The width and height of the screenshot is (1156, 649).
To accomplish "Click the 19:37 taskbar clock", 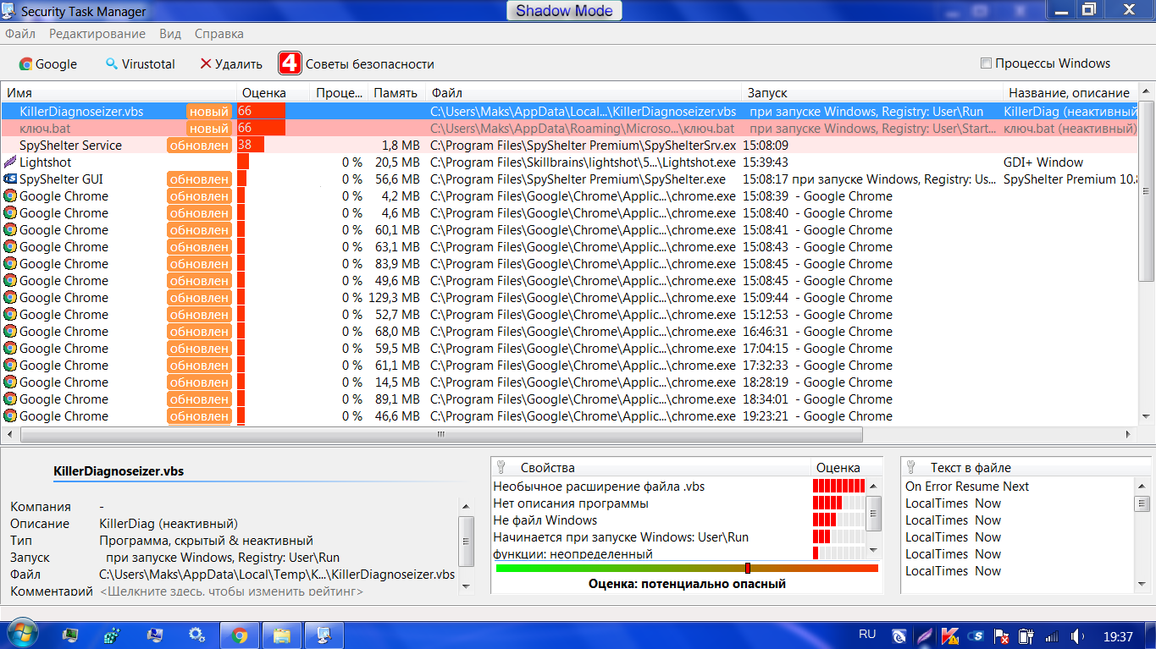I will coord(1118,635).
